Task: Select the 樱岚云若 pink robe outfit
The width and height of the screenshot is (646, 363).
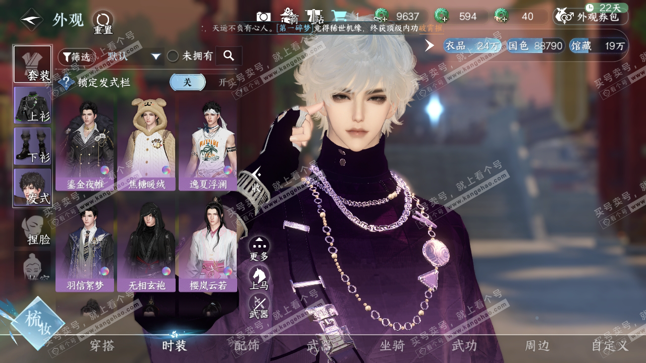Action: point(208,246)
